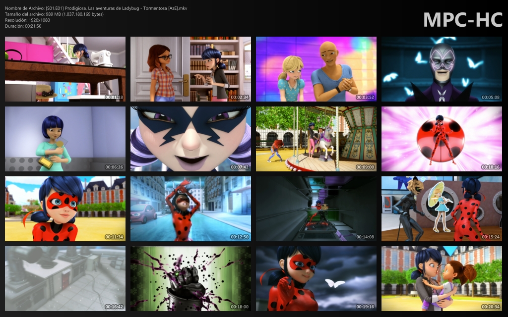The height and width of the screenshot is (317, 508).
Task: Click the 00:20:34 Marinette hug thumbnail
Action: point(442,278)
